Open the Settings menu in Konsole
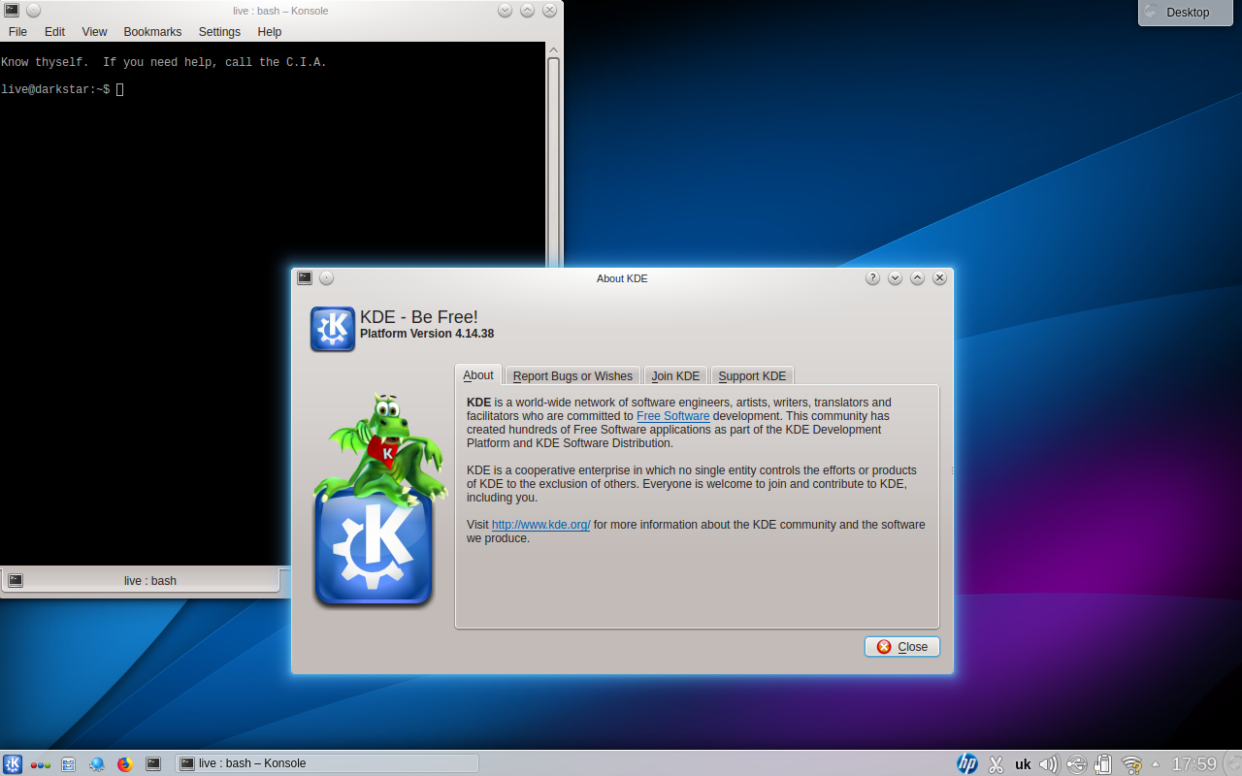This screenshot has width=1242, height=776. tap(219, 32)
